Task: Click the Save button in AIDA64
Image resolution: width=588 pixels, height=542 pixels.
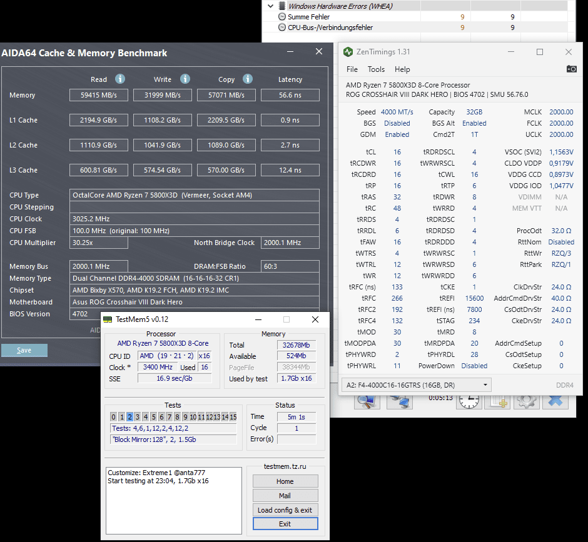Action: coord(24,350)
